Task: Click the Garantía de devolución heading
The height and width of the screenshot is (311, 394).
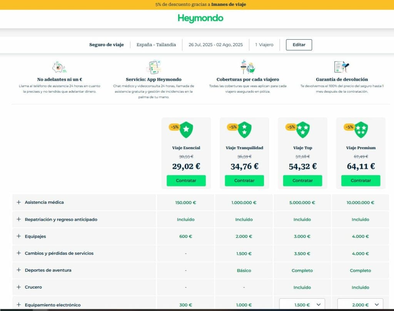Action: click(342, 79)
